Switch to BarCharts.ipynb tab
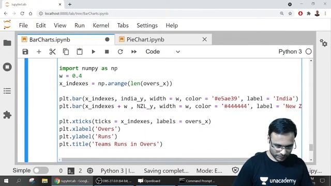 pos(66,40)
